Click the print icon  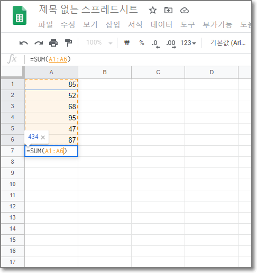coord(53,43)
